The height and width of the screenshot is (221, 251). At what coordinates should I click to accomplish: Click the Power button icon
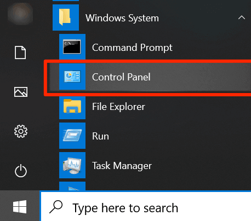pyautogui.click(x=21, y=171)
